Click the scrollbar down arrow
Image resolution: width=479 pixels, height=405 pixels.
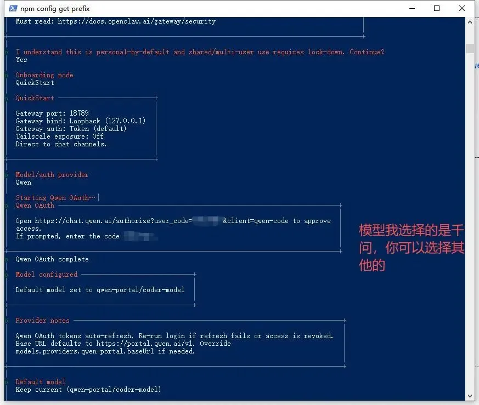click(470, 396)
